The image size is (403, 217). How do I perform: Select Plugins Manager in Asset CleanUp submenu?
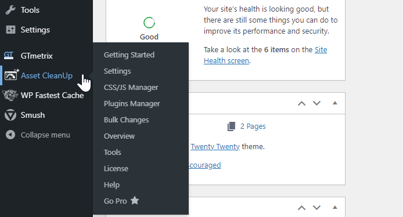click(132, 103)
